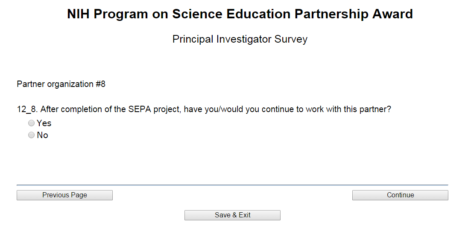Click the question 12_8 text
This screenshot has width=468, height=234.
tap(204, 109)
